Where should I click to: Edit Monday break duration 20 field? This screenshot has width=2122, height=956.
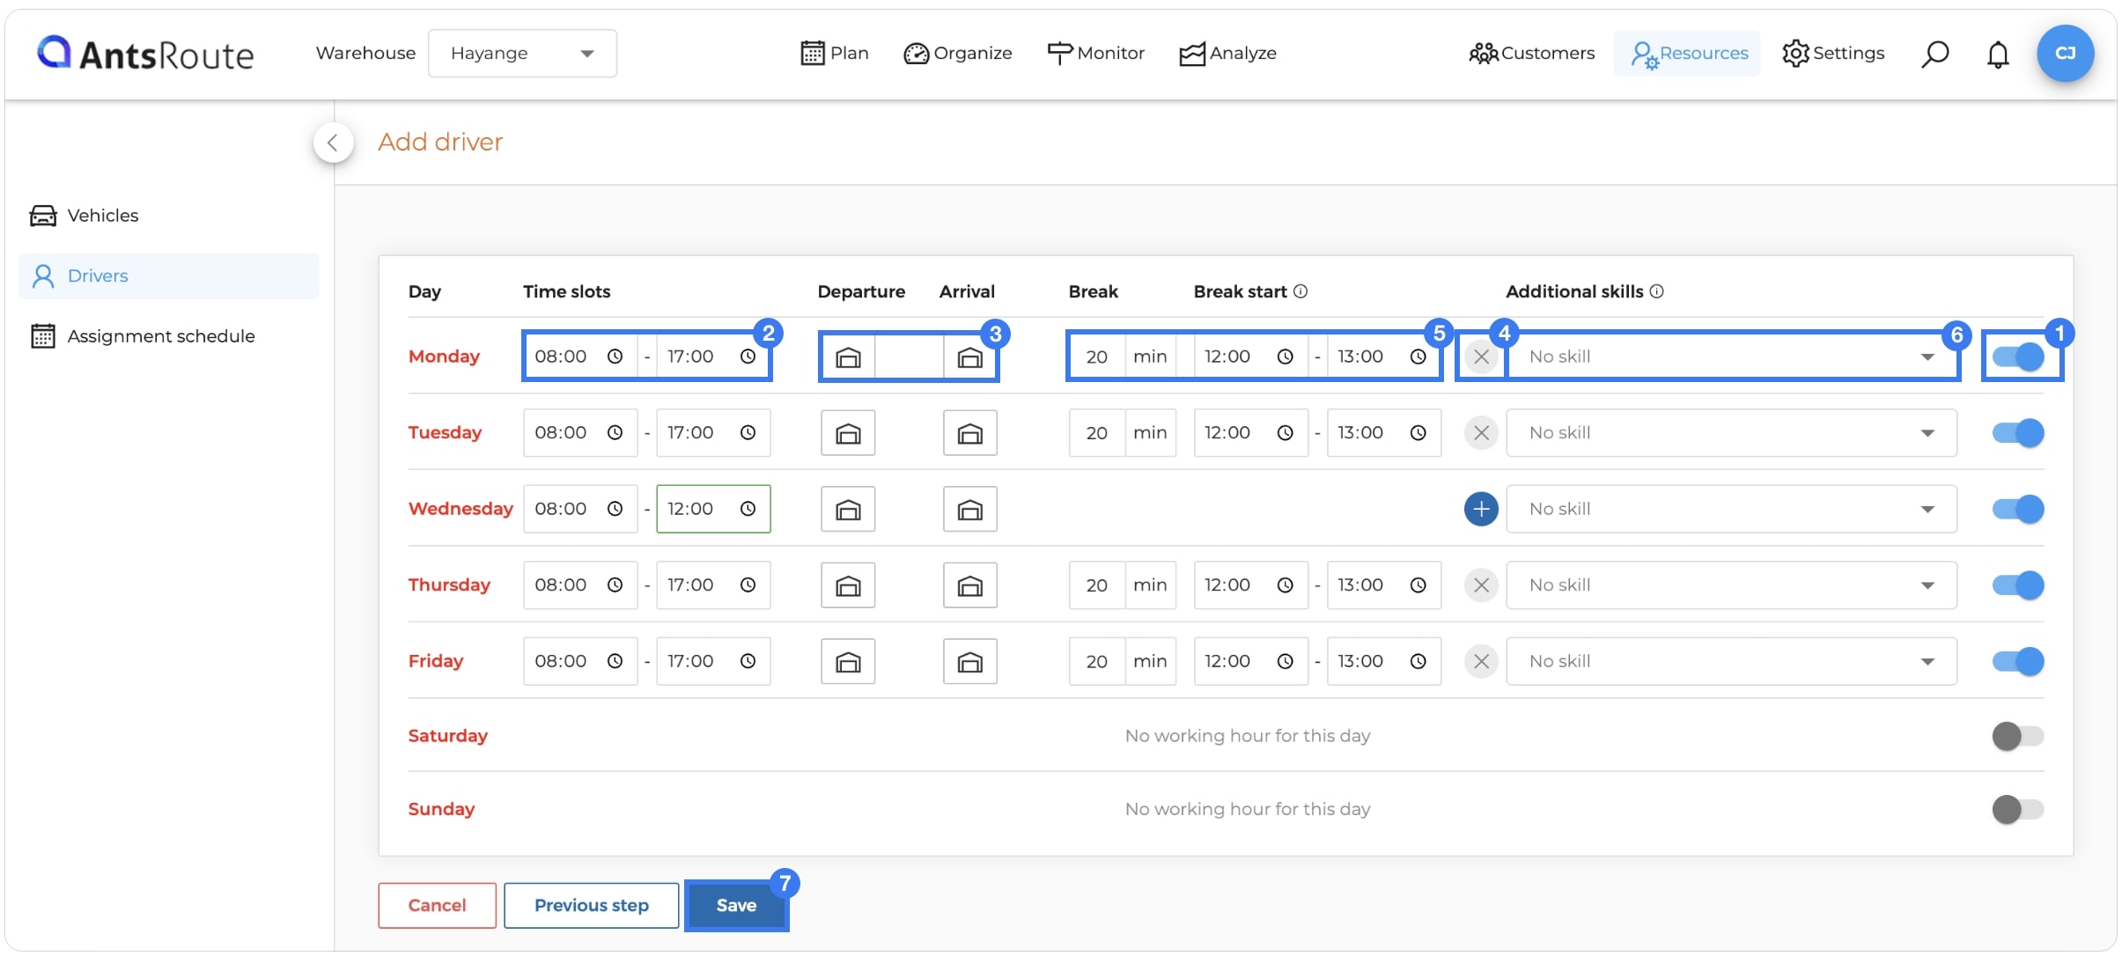tap(1097, 357)
